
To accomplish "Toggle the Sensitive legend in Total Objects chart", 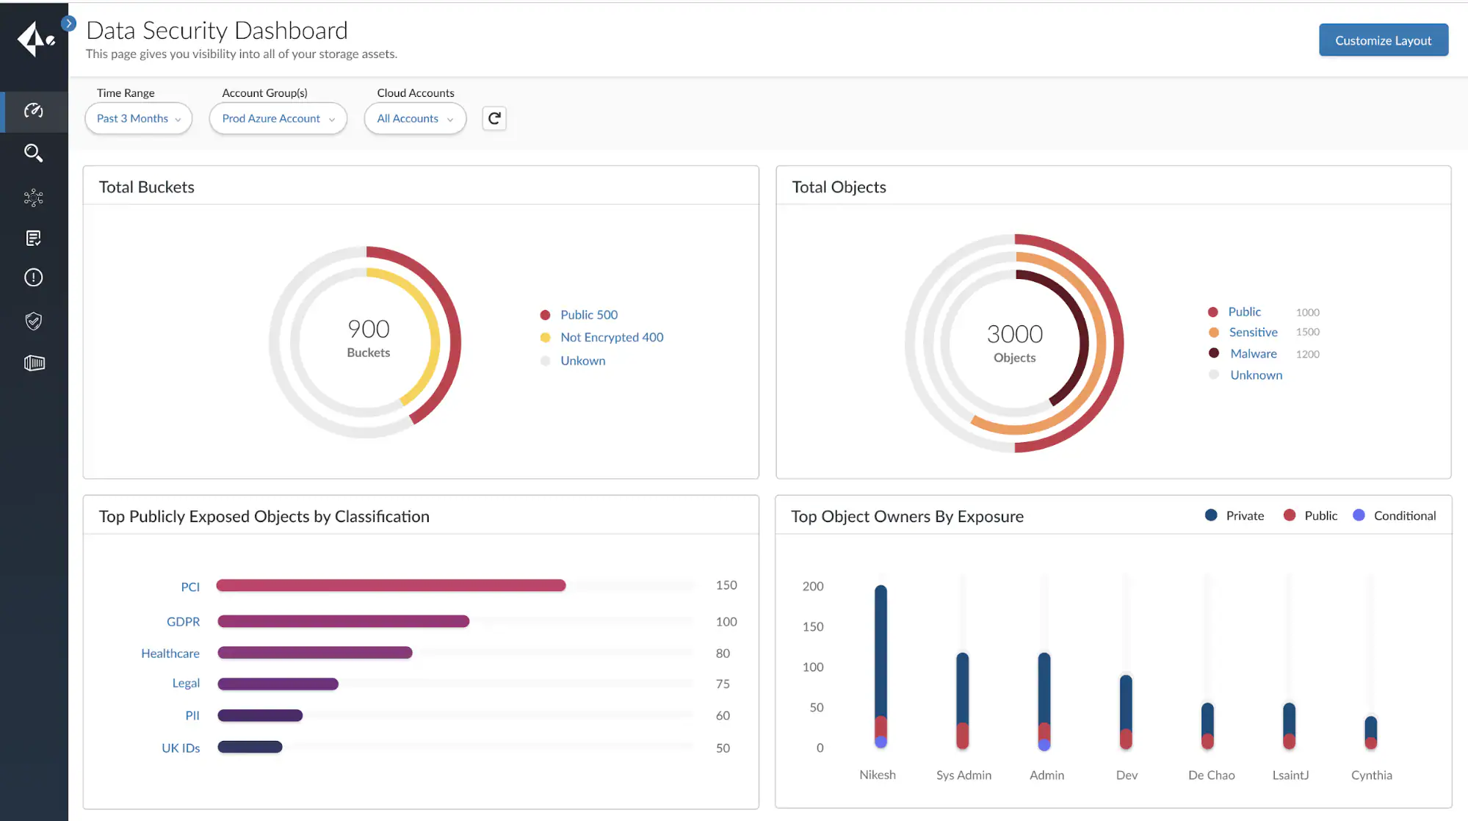I will (x=1252, y=332).
